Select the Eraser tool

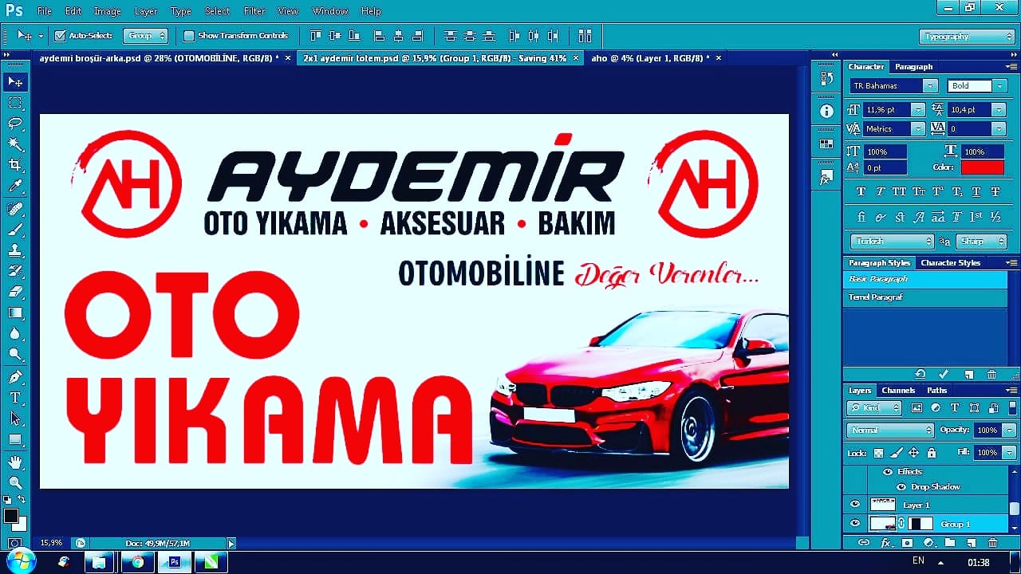click(15, 292)
